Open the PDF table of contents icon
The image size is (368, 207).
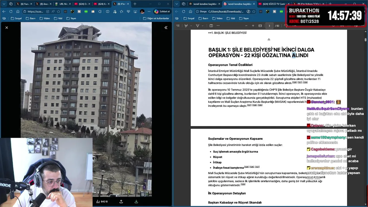point(178,26)
